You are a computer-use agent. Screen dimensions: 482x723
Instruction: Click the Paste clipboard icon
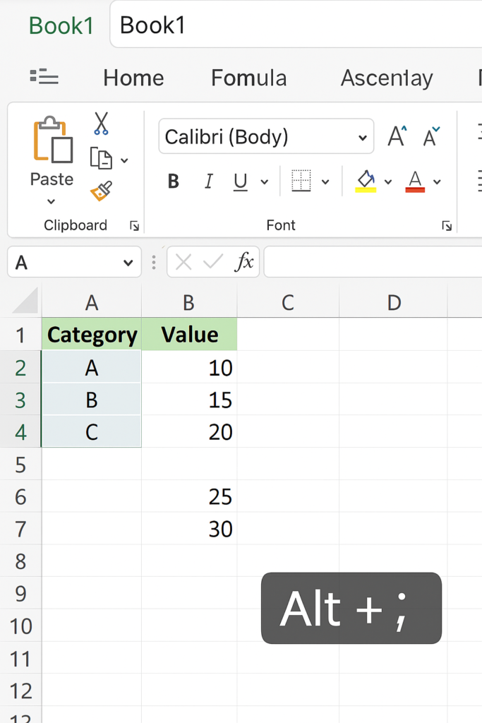(52, 141)
